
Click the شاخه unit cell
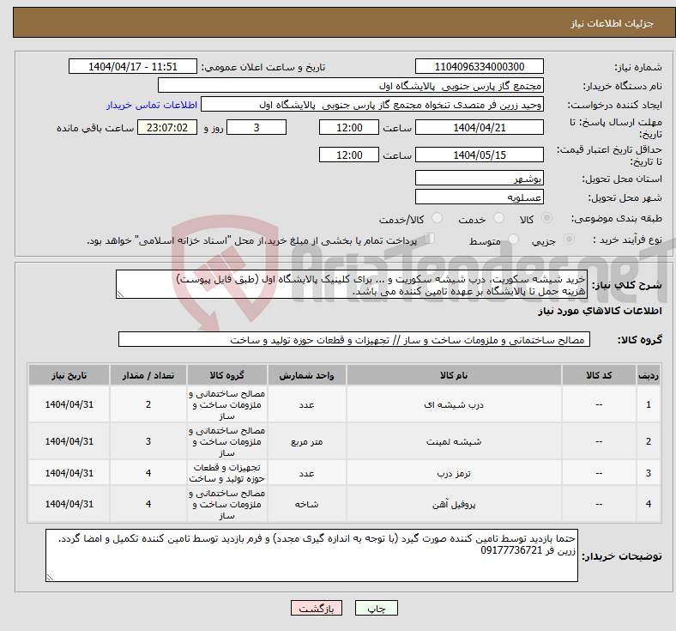306,504
